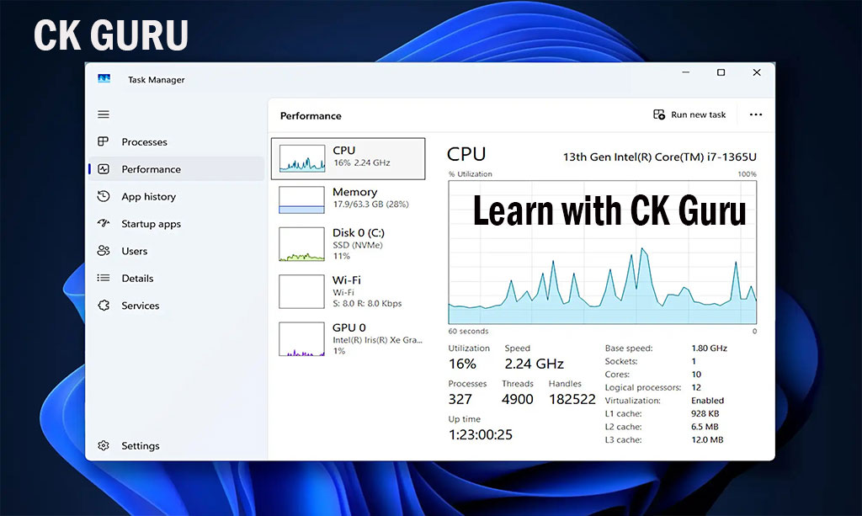Image resolution: width=862 pixels, height=516 pixels.
Task: Click the 182522 handles value
Action: (x=572, y=399)
